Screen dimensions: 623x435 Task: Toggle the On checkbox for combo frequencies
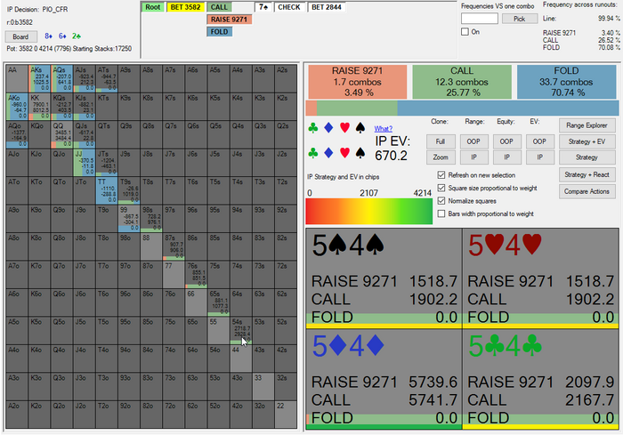pyautogui.click(x=465, y=32)
